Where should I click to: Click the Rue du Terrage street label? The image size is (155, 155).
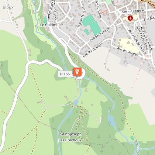coord(81,17)
